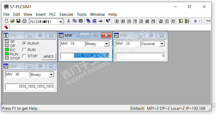Open the Window menu
This screenshot has width=216, height=114.
tap(97, 14)
